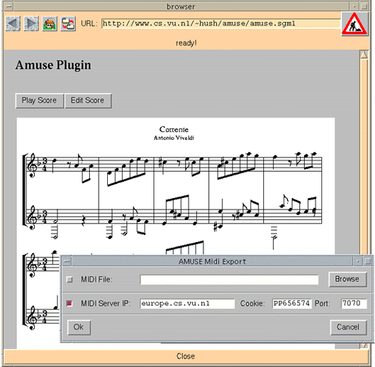Click the scrollbar up arrow

(364, 55)
